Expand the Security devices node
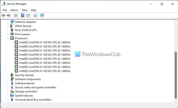The image size is (178, 108). click(x=8, y=75)
